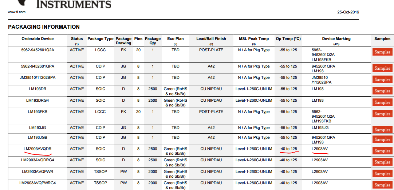394x190 pixels.
Task: Click the Package Type column header
Action: click(x=101, y=39)
